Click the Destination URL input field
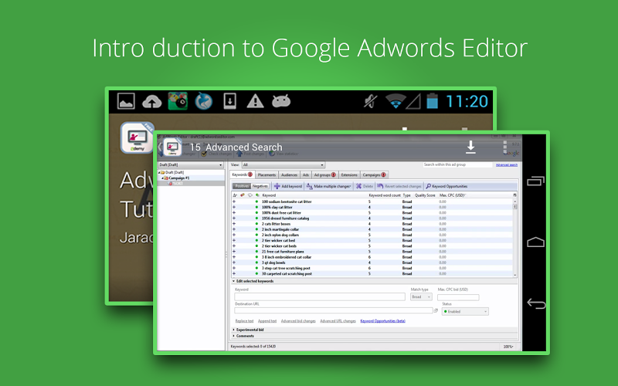Screen dimensions: 618x386 pos(333,311)
